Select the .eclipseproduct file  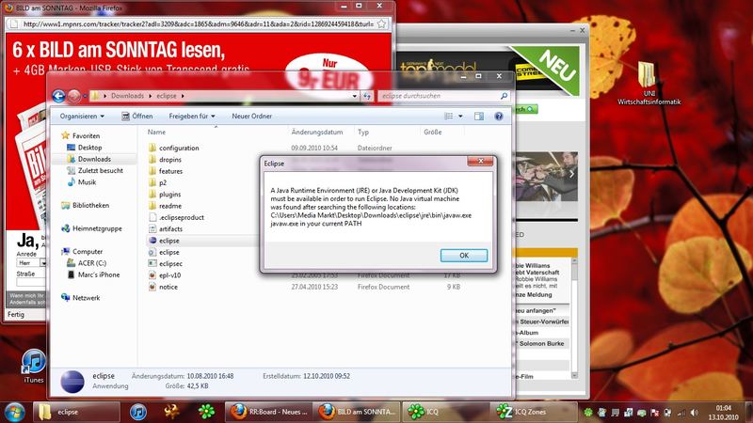pyautogui.click(x=182, y=217)
